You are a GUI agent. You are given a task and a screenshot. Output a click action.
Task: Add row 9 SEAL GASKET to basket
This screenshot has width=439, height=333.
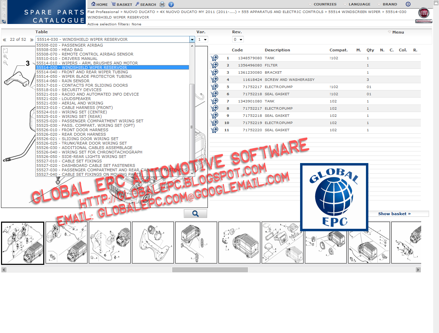(215, 115)
